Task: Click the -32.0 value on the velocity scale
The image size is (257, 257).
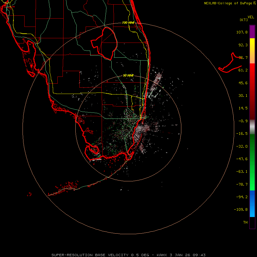Action: click(242, 146)
